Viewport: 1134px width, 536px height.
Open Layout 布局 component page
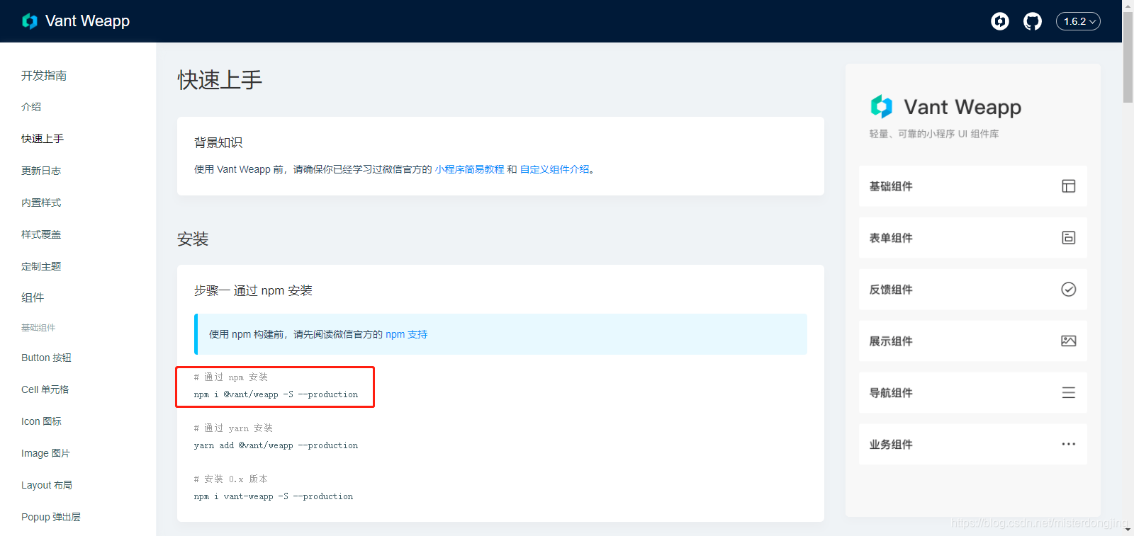(47, 485)
